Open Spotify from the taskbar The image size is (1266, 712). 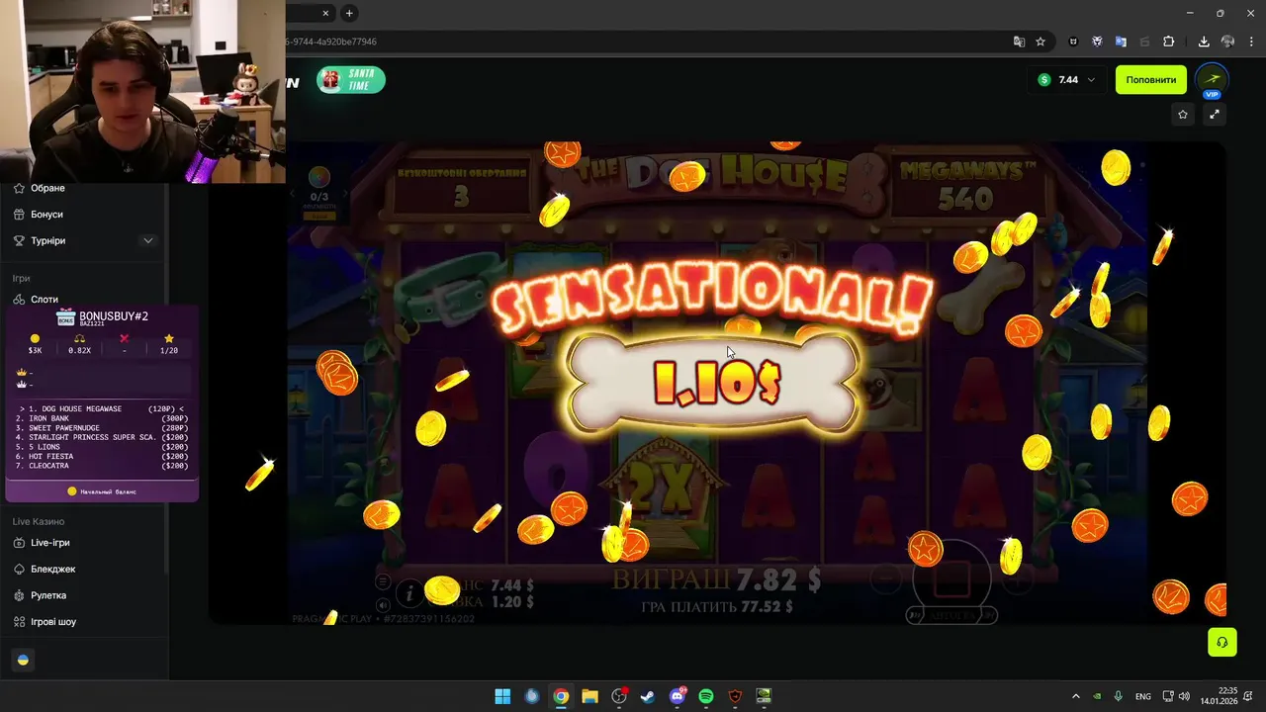coord(706,696)
